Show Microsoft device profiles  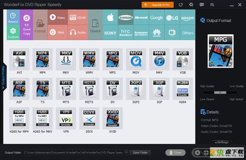pyautogui.click(x=141, y=17)
